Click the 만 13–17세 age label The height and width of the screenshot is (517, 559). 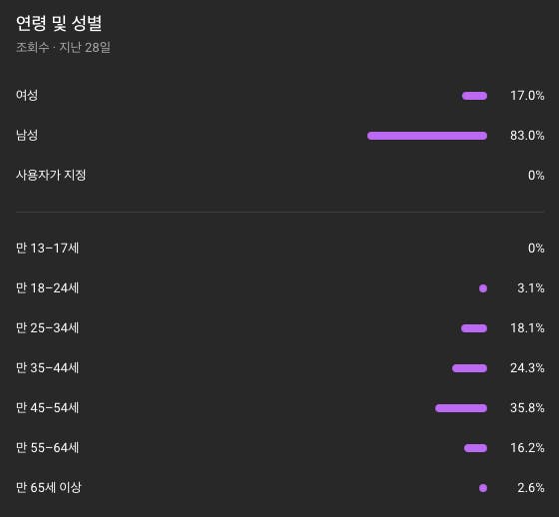48,248
